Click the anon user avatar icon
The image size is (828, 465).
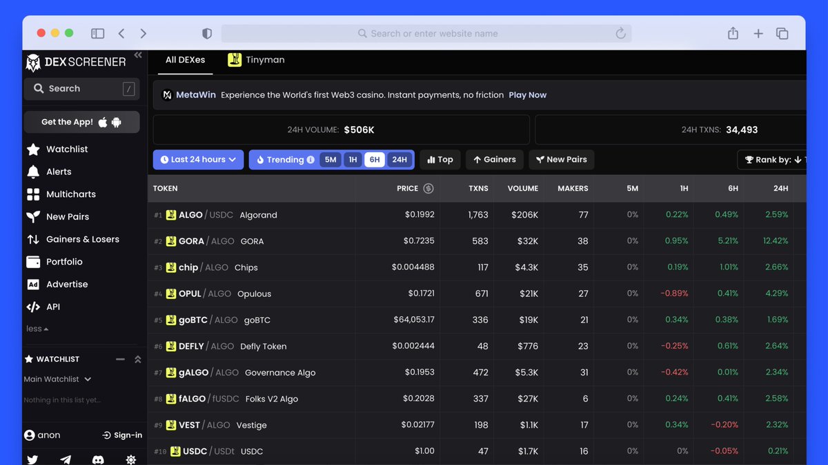[x=30, y=435]
